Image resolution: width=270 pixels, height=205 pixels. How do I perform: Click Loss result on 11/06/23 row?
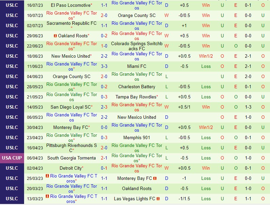pyautogui.click(x=206, y=66)
